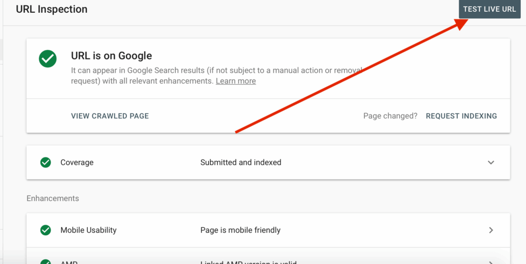Click the Coverage green check icon
Viewport: 526px width, 264px height.
pyautogui.click(x=46, y=163)
